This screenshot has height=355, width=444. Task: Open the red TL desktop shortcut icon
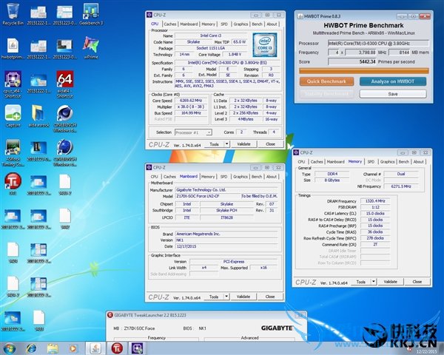[x=13, y=184]
